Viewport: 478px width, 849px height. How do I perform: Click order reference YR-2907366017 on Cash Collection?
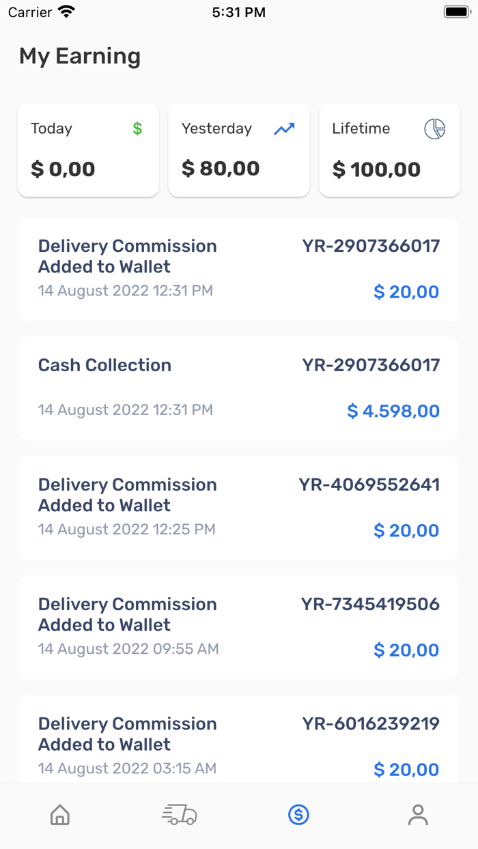tap(371, 365)
